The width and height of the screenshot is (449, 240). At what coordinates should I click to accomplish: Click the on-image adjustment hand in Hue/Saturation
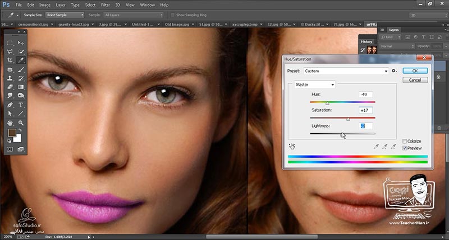tap(292, 147)
